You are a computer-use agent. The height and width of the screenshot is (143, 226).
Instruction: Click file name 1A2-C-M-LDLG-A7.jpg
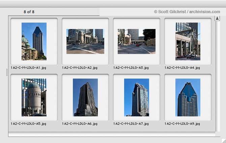pos(131,124)
